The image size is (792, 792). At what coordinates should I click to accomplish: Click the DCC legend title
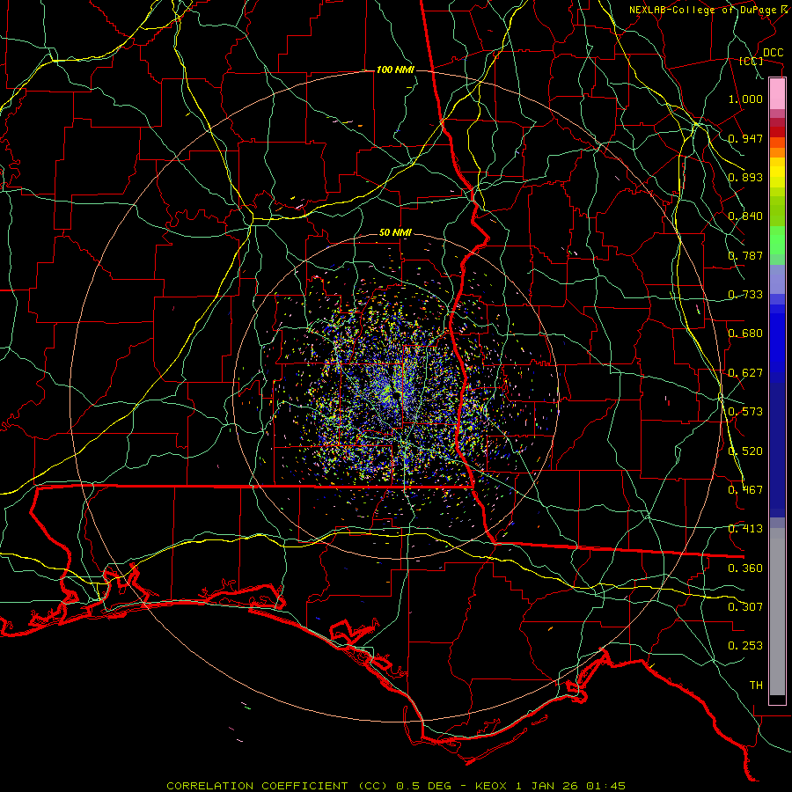tap(773, 53)
